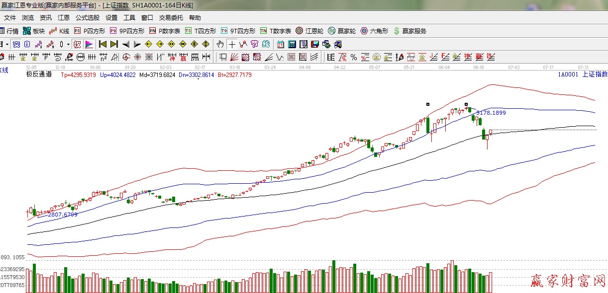
Task: Jump to last bar with skip-to-end arrow
Action: pos(114,44)
